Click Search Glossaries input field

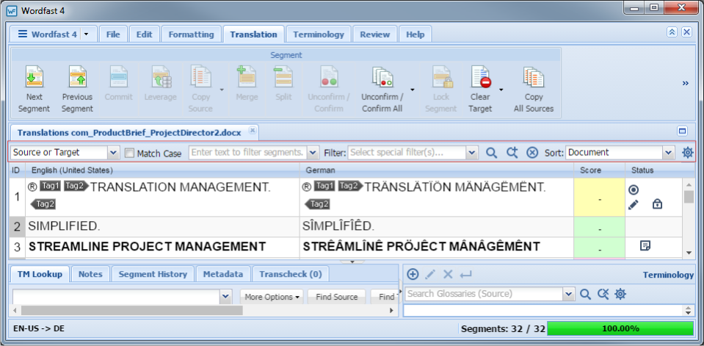click(x=484, y=295)
